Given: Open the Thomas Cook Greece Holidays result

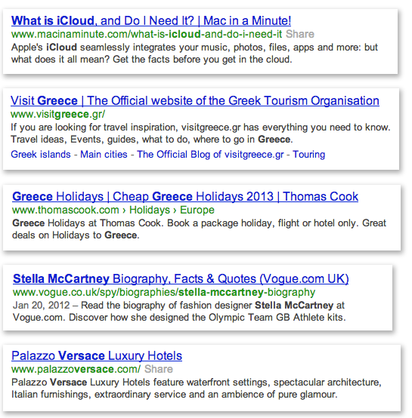Looking at the screenshot, I should [185, 196].
